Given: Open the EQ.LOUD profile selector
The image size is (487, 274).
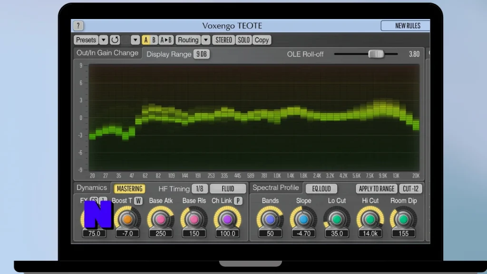Looking at the screenshot, I should [x=321, y=188].
